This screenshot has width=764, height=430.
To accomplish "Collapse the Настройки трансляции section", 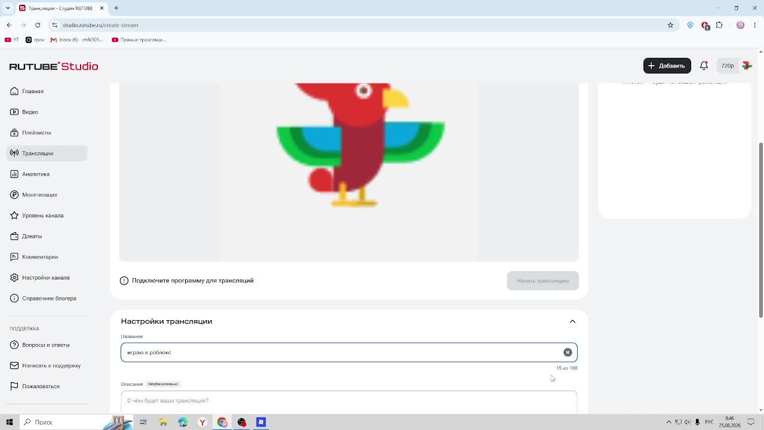I will tap(572, 321).
